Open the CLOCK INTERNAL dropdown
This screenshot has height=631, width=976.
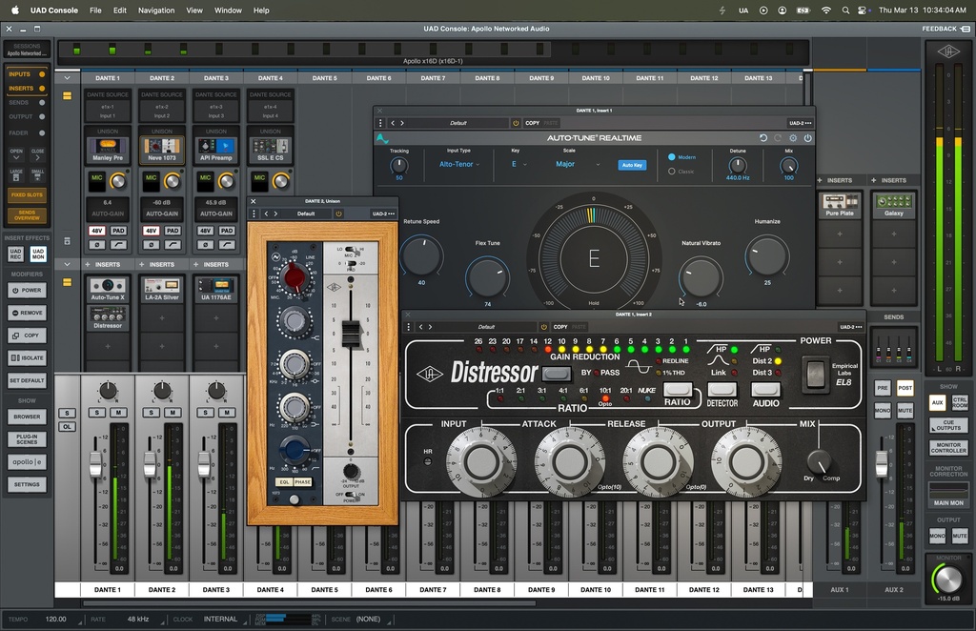221,620
